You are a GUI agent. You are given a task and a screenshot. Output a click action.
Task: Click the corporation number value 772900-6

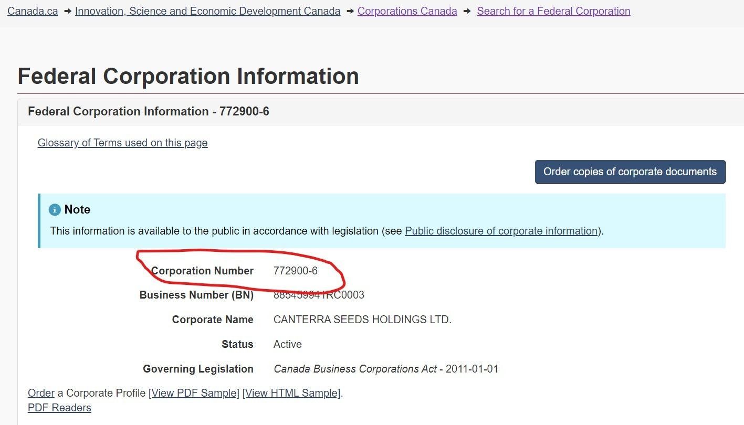296,271
